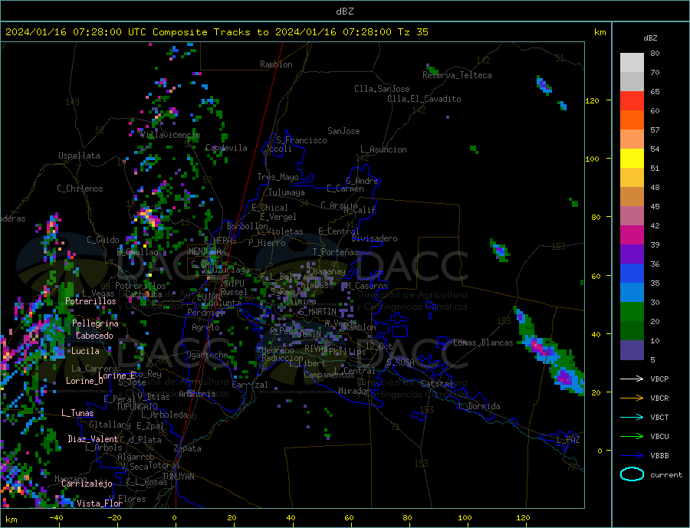Click the S_Francisco label
Image resolution: width=690 pixels, height=528 pixels.
[x=301, y=140]
